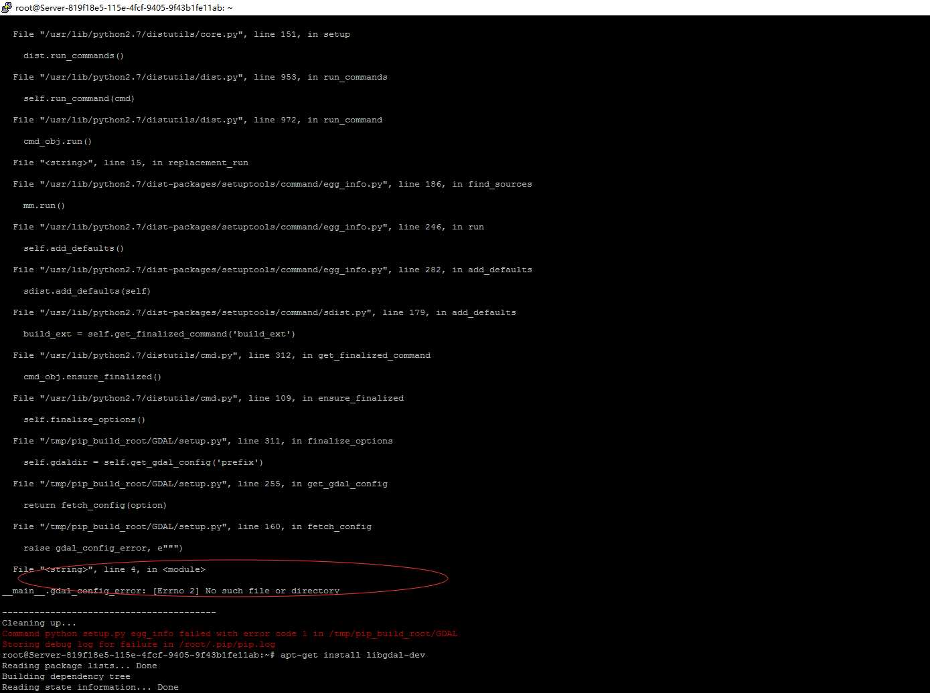The height and width of the screenshot is (693, 930).
Task: Click the line 'line 109, in ensure_finalized'
Action: coord(208,398)
